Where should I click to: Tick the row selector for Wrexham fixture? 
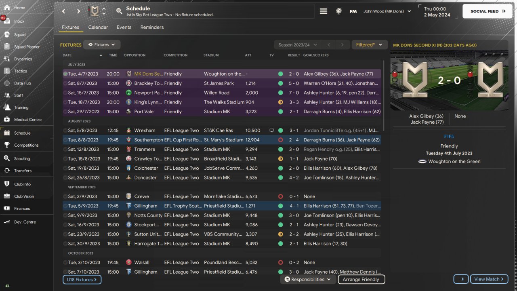click(65, 131)
